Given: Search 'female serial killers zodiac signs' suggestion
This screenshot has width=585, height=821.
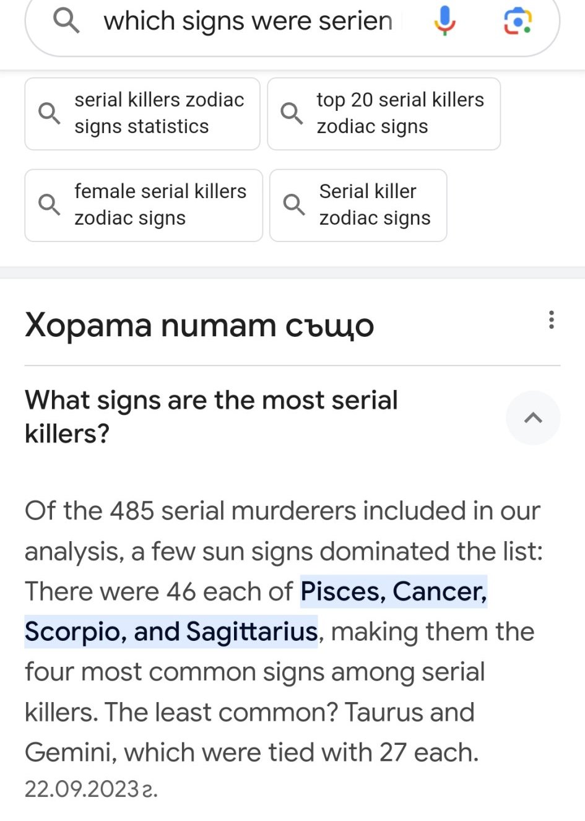Looking at the screenshot, I should point(160,204).
